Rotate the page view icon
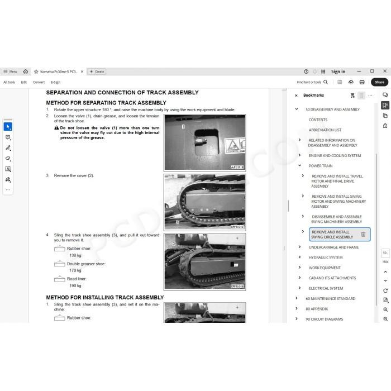 click(385, 291)
